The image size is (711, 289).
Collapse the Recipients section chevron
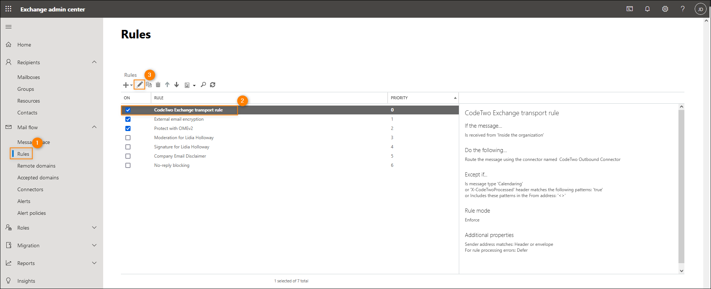[94, 62]
